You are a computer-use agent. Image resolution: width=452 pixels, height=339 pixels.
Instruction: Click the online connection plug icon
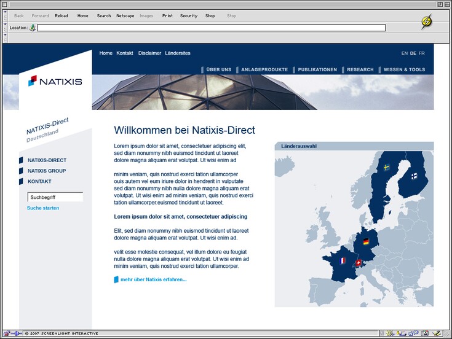click(x=17, y=333)
